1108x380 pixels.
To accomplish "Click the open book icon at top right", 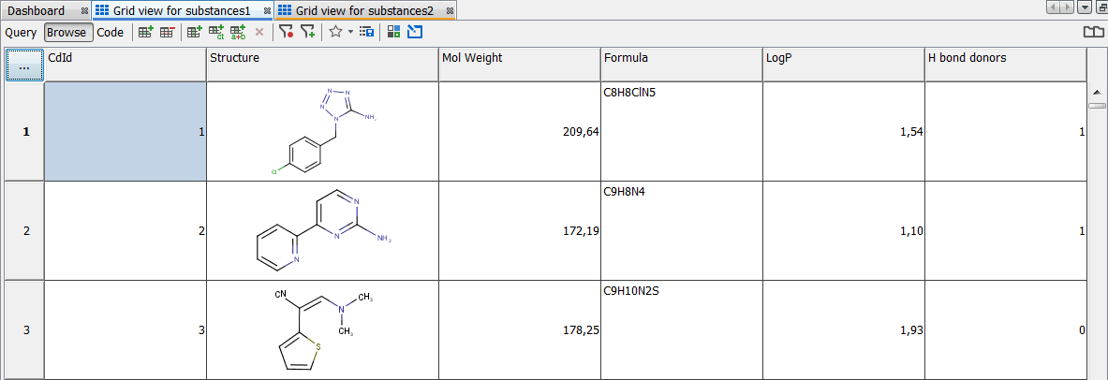I will point(1093,32).
